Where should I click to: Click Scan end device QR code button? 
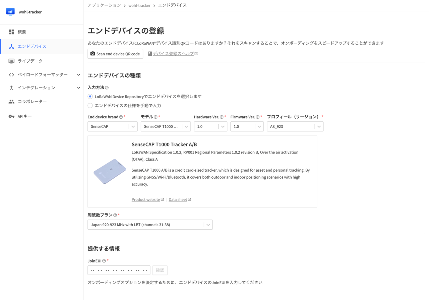click(115, 54)
